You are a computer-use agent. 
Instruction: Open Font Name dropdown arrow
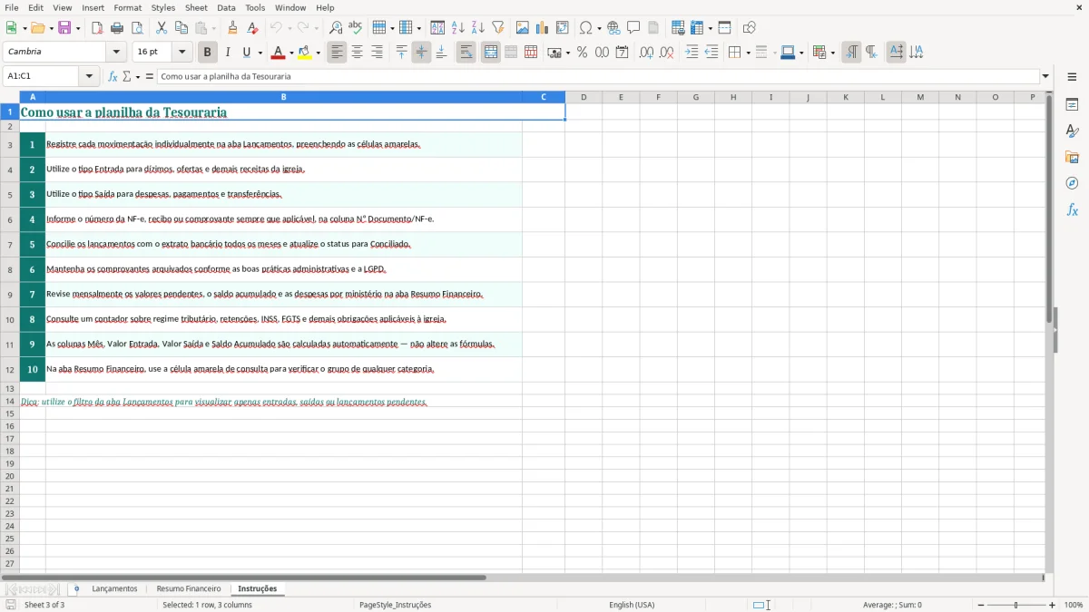(x=116, y=53)
